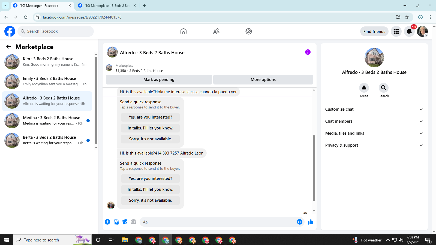Go back using the Marketplace back arrow
436x245 pixels.
pos(9,47)
